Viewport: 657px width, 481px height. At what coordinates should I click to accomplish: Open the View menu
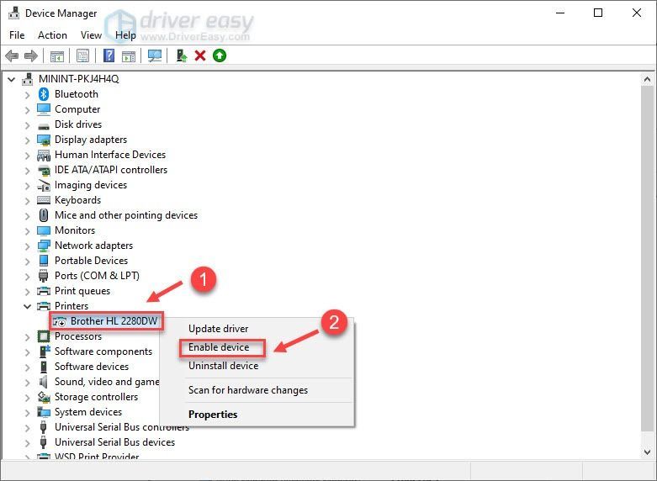(91, 35)
